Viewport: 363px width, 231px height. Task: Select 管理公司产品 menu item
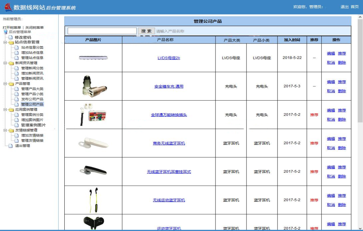32,104
